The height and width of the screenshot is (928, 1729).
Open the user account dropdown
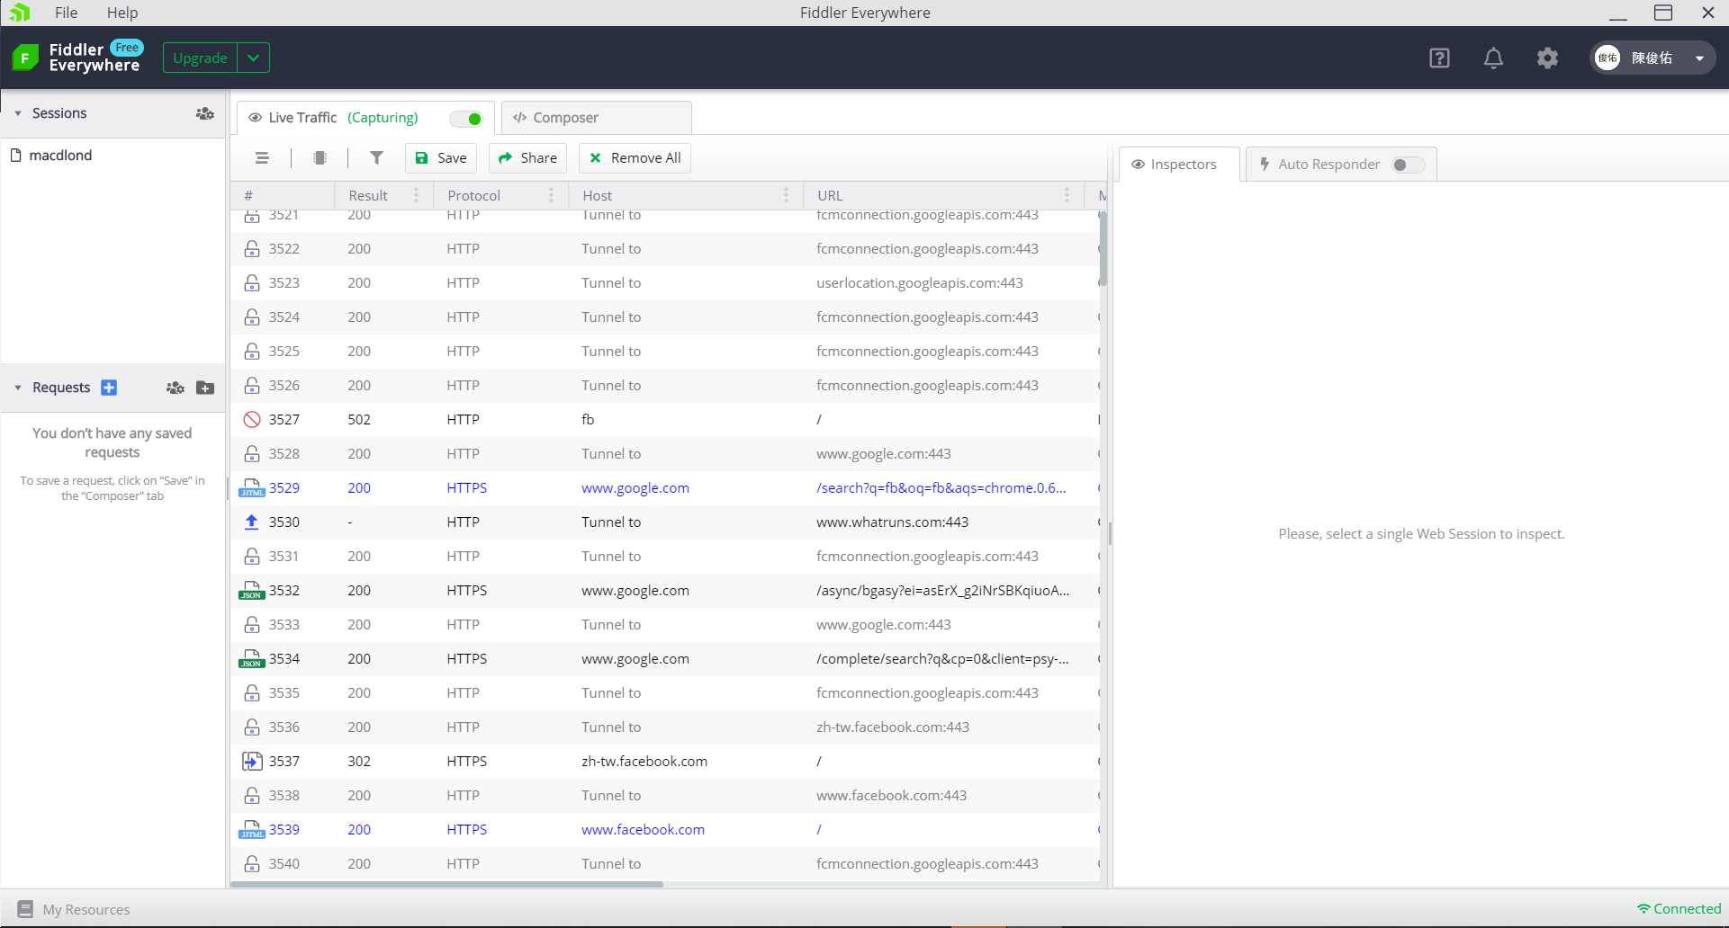pyautogui.click(x=1652, y=58)
